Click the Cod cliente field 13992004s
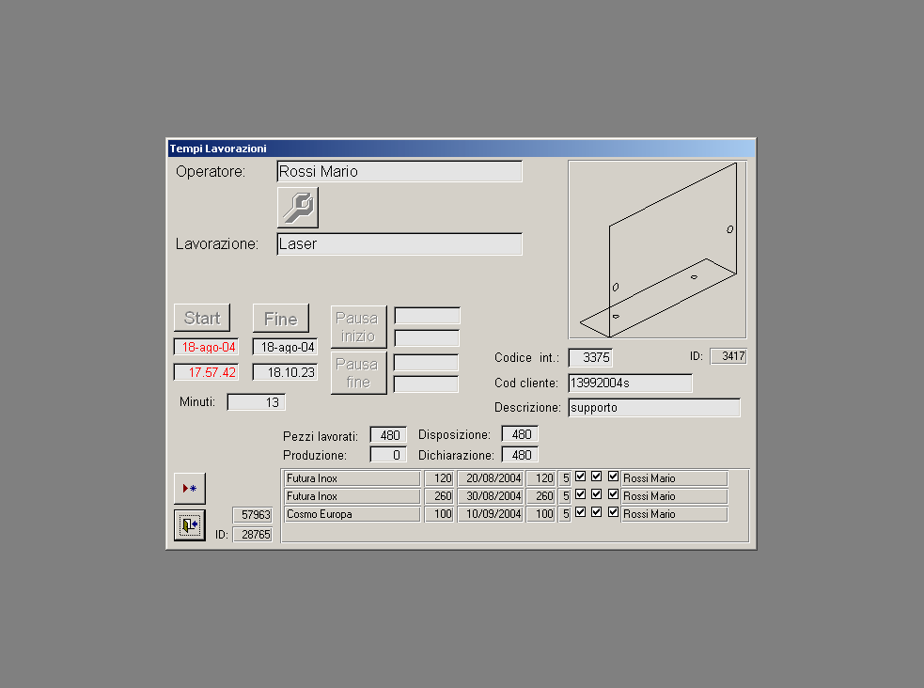 click(x=631, y=383)
